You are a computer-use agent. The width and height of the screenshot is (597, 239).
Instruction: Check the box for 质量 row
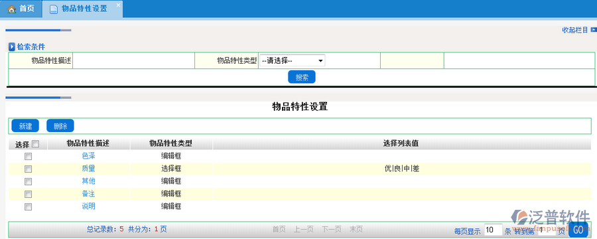[x=28, y=169]
